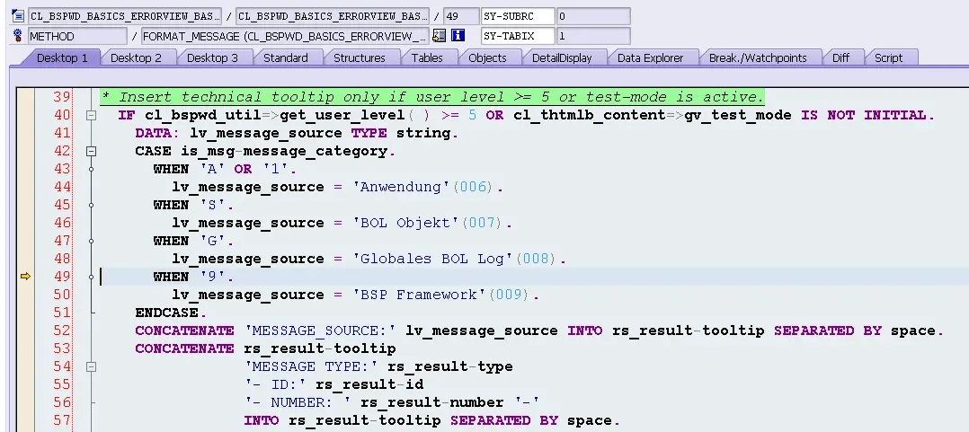Click the WHEN 'A' OR '1' statement
The width and height of the screenshot is (969, 432).
click(x=225, y=169)
